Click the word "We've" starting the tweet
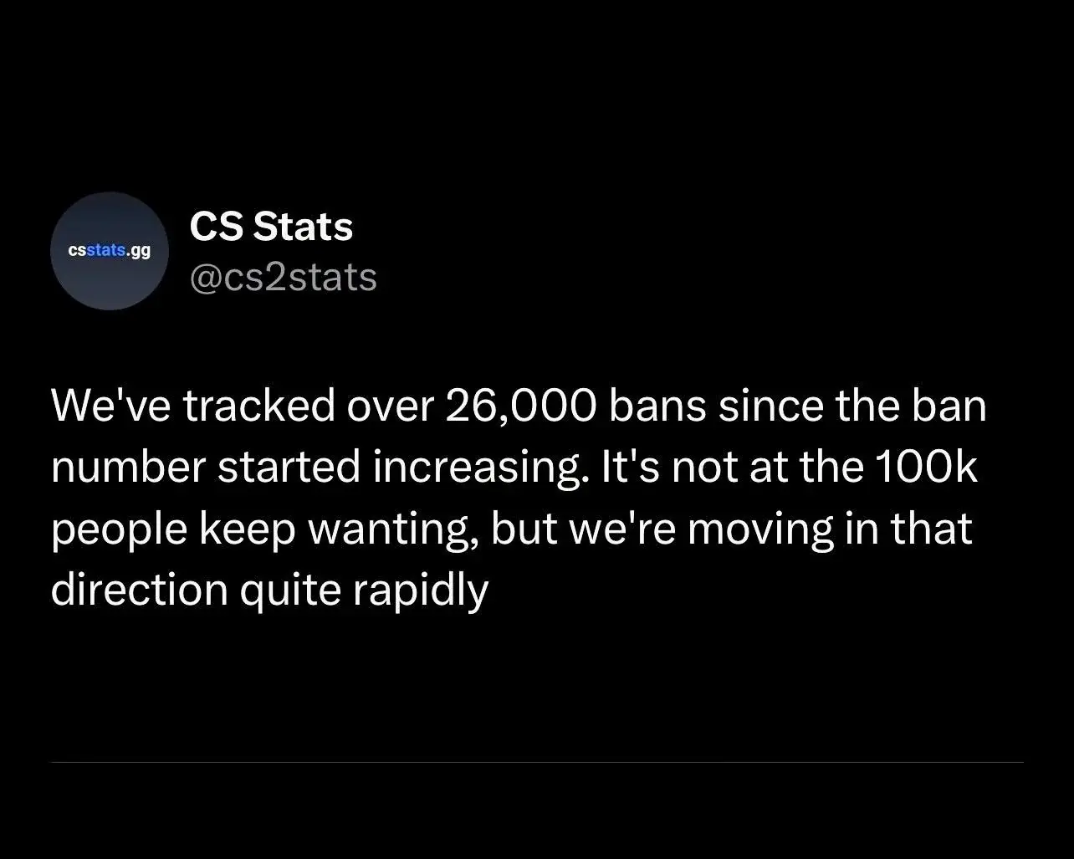The width and height of the screenshot is (1074, 859). pyautogui.click(x=109, y=406)
